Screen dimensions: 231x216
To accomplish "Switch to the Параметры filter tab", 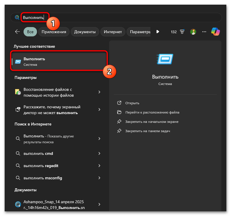I will pyautogui.click(x=139, y=32).
